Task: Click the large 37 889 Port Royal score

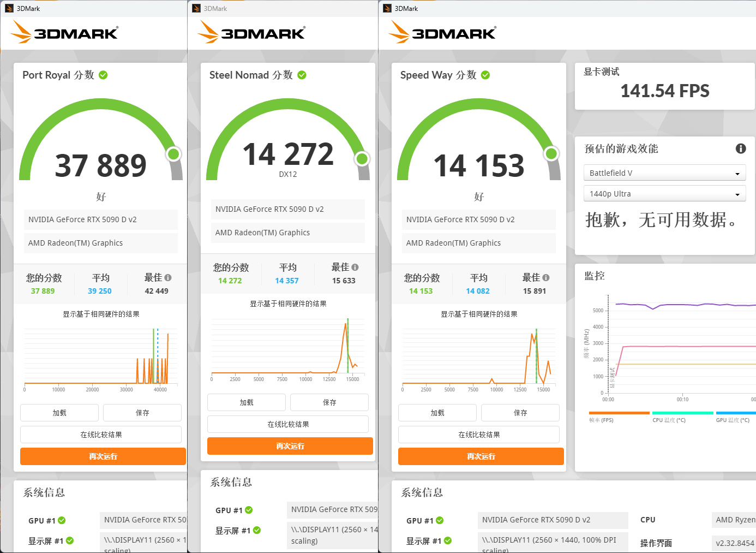Action: [x=101, y=165]
